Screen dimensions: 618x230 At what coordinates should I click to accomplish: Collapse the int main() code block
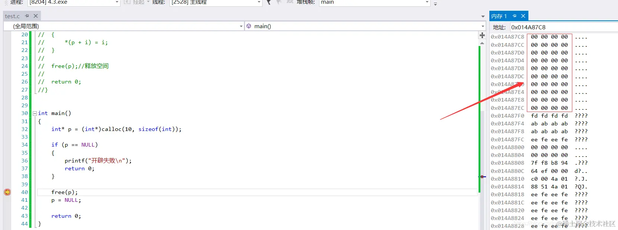[35, 114]
